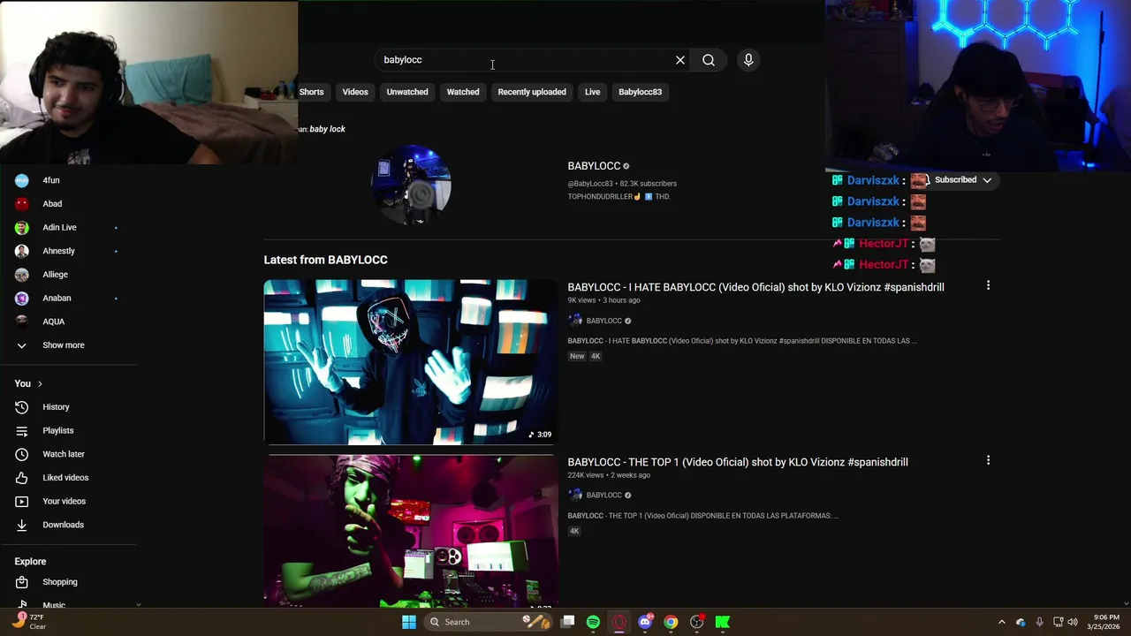1131x636 pixels.
Task: Open I HATE BABYLOCC video title
Action: (x=755, y=287)
